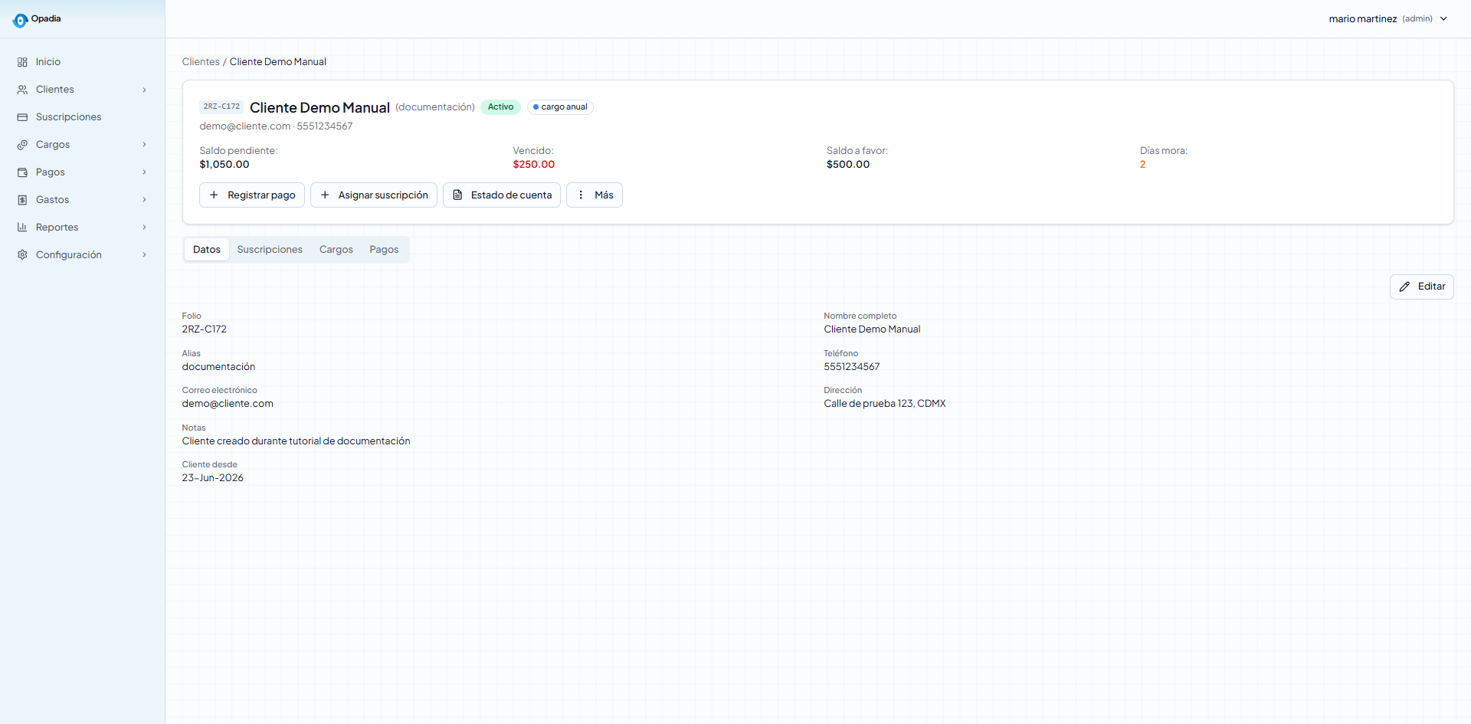Select the Suscripciones card icon in sidebar

click(x=22, y=117)
